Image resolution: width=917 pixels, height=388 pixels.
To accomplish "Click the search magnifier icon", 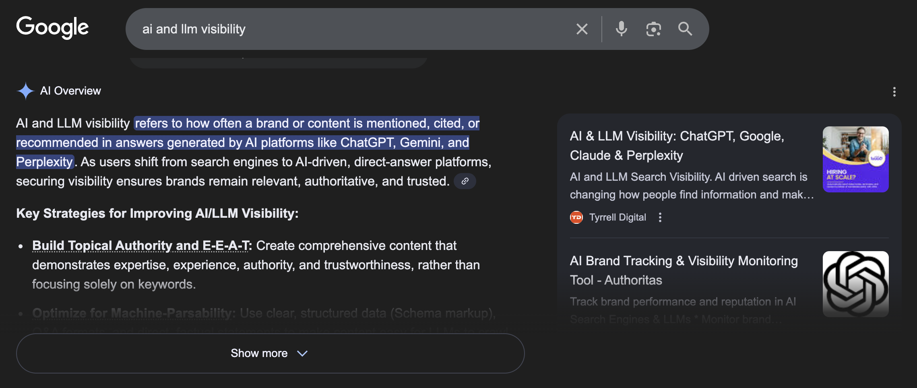I will tap(685, 29).
